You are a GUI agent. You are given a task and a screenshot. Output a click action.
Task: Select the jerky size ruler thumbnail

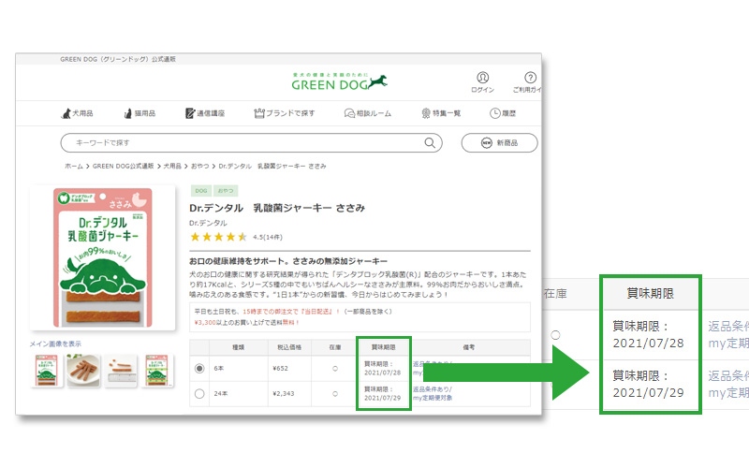(121, 371)
